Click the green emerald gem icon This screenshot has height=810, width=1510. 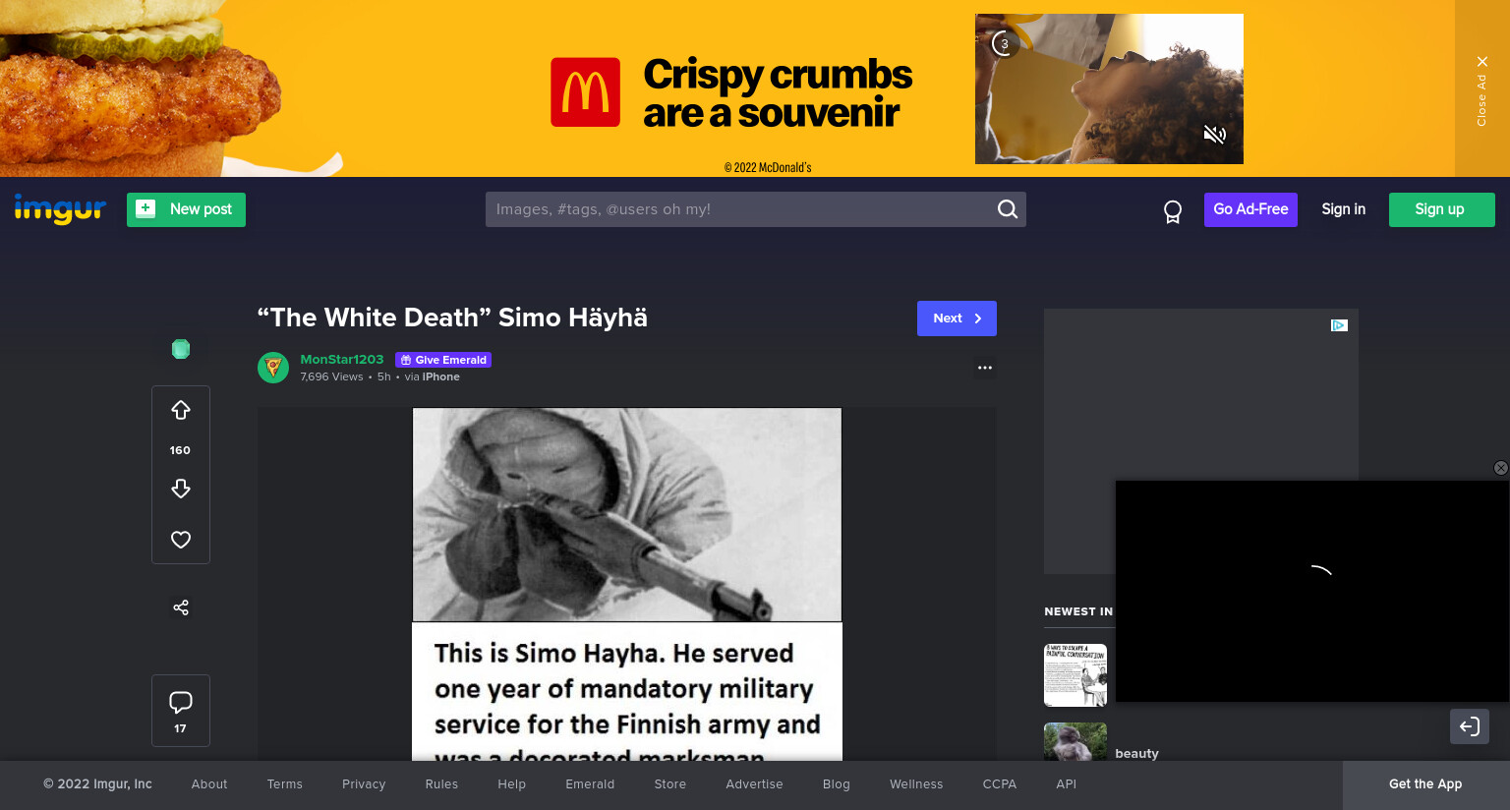(181, 349)
